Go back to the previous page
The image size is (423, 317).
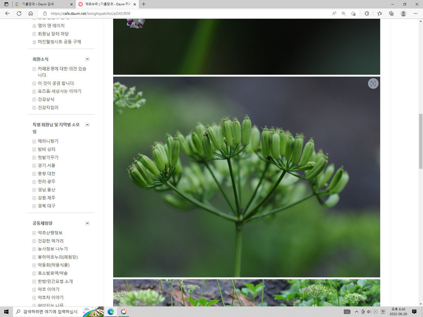7,13
